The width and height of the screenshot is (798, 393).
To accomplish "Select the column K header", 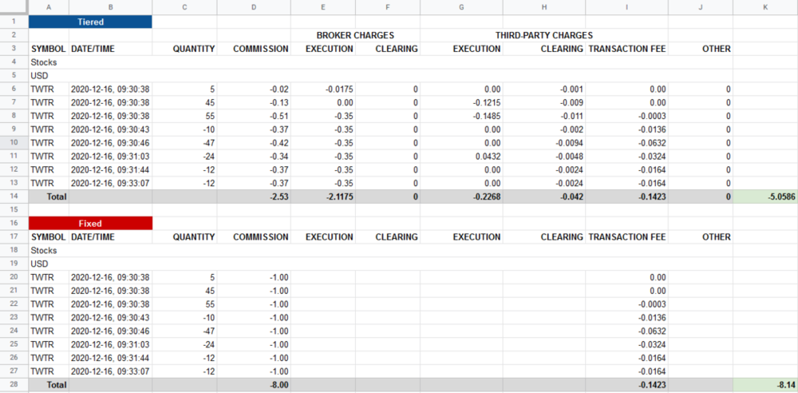I will [764, 7].
